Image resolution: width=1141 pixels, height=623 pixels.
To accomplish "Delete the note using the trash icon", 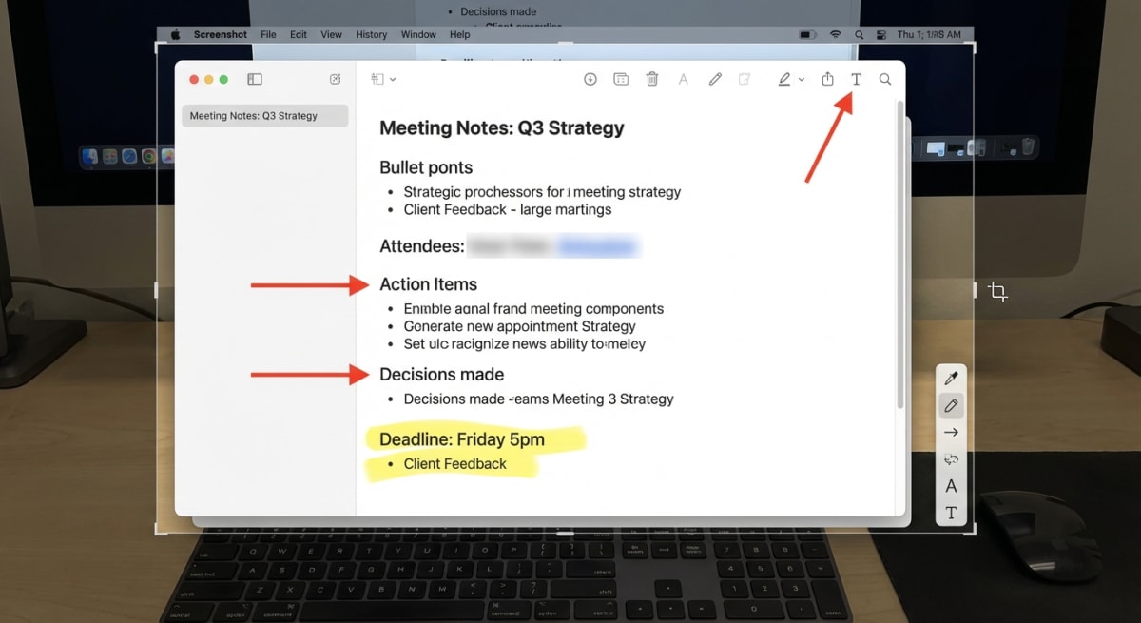I will click(x=652, y=79).
